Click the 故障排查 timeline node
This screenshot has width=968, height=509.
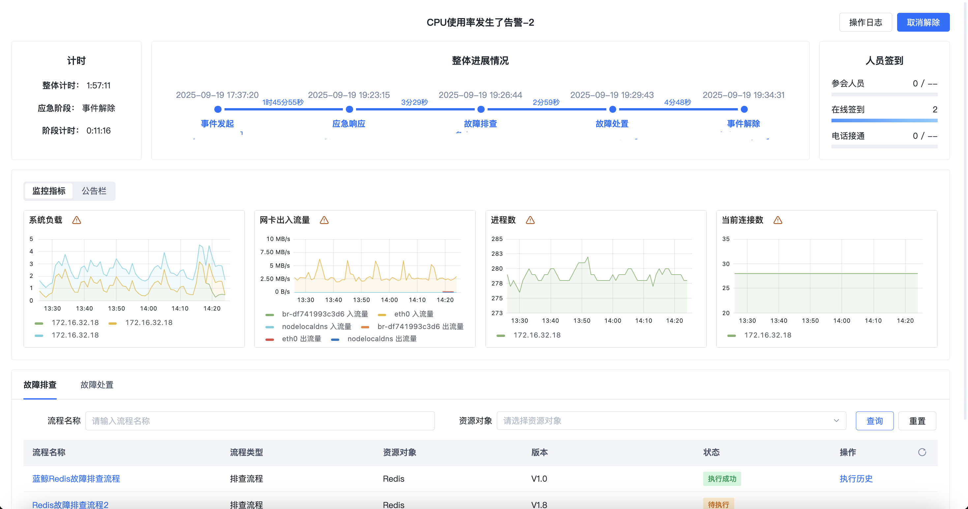(481, 109)
